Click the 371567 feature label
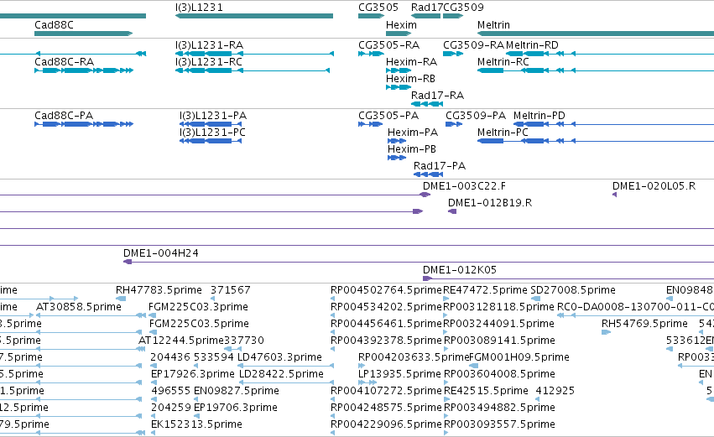This screenshot has width=714, height=437. pyautogui.click(x=231, y=290)
